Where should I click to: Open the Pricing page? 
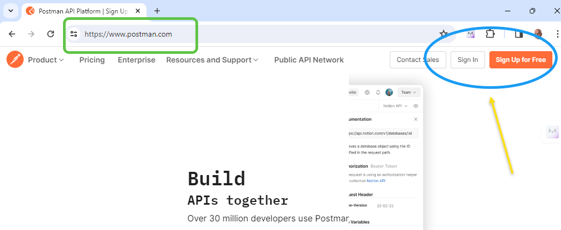(92, 60)
